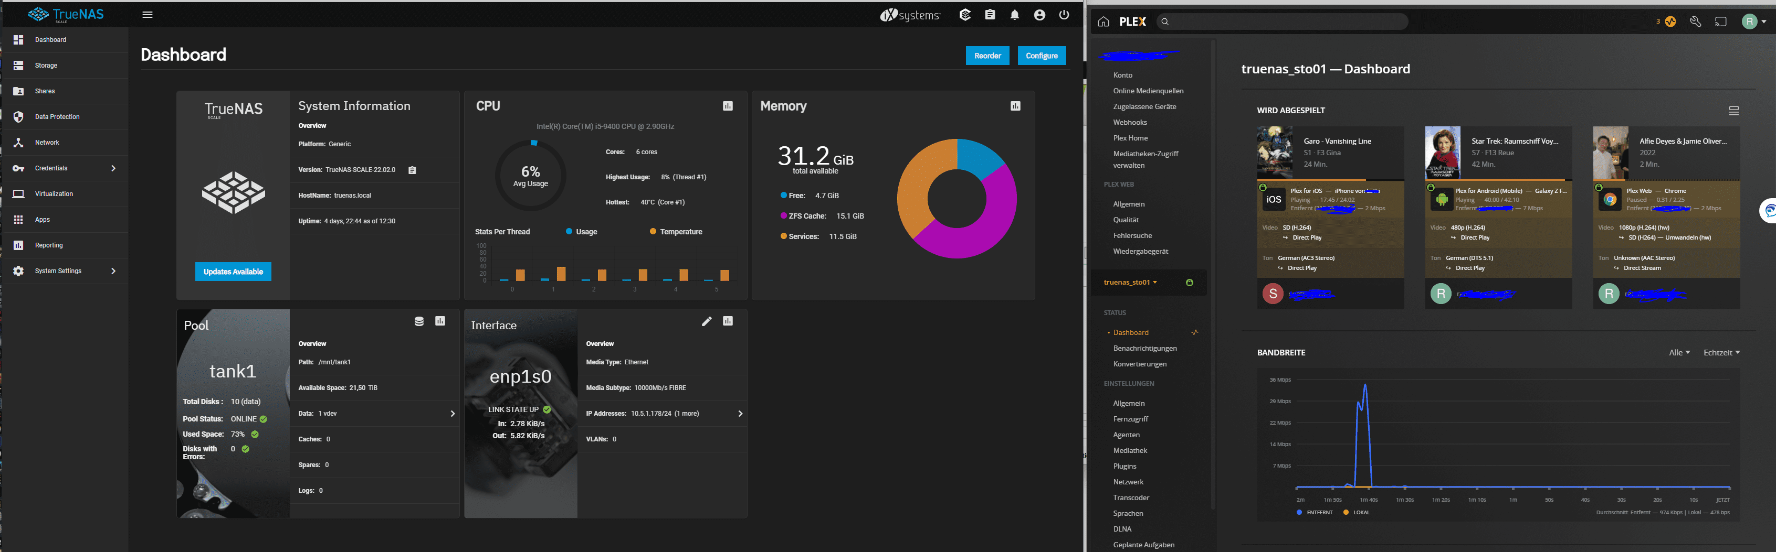Viewport: 1776px width, 552px height.
Task: Click the Alfie Deyes & Jamie Oliver thumbnail
Action: pos(1611,153)
